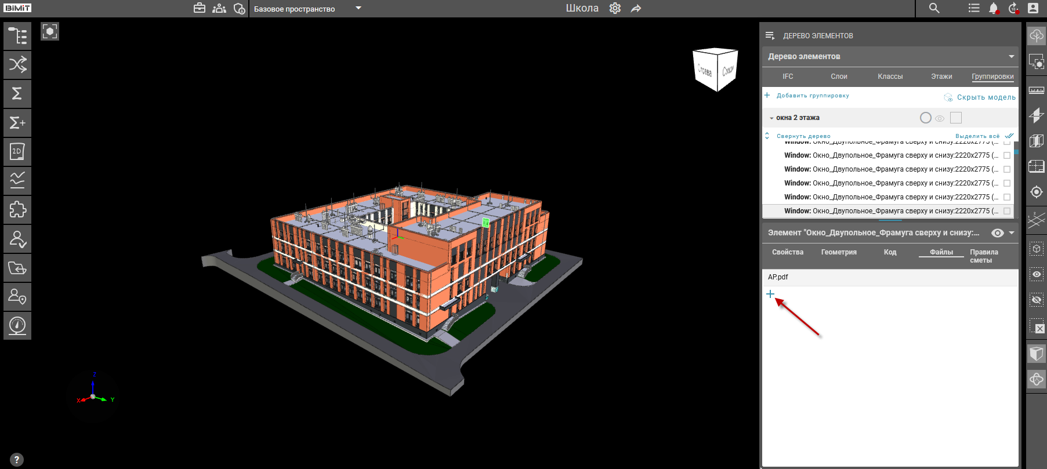Click Скрыть модель button
Viewport: 1047px width, 469px height.
(986, 97)
